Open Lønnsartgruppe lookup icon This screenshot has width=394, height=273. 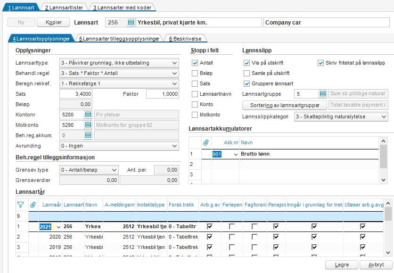(x=323, y=94)
